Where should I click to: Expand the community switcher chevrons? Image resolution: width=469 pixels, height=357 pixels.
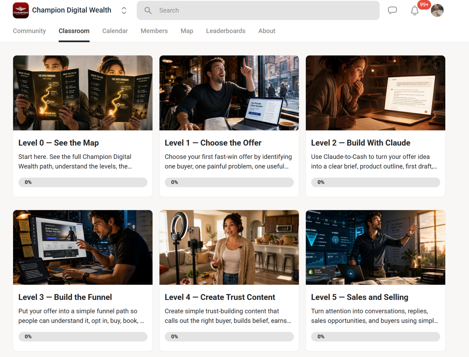click(x=124, y=10)
